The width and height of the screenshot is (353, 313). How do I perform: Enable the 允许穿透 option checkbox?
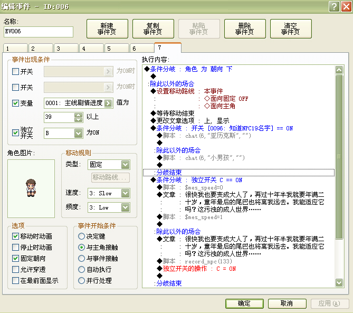[15, 269]
